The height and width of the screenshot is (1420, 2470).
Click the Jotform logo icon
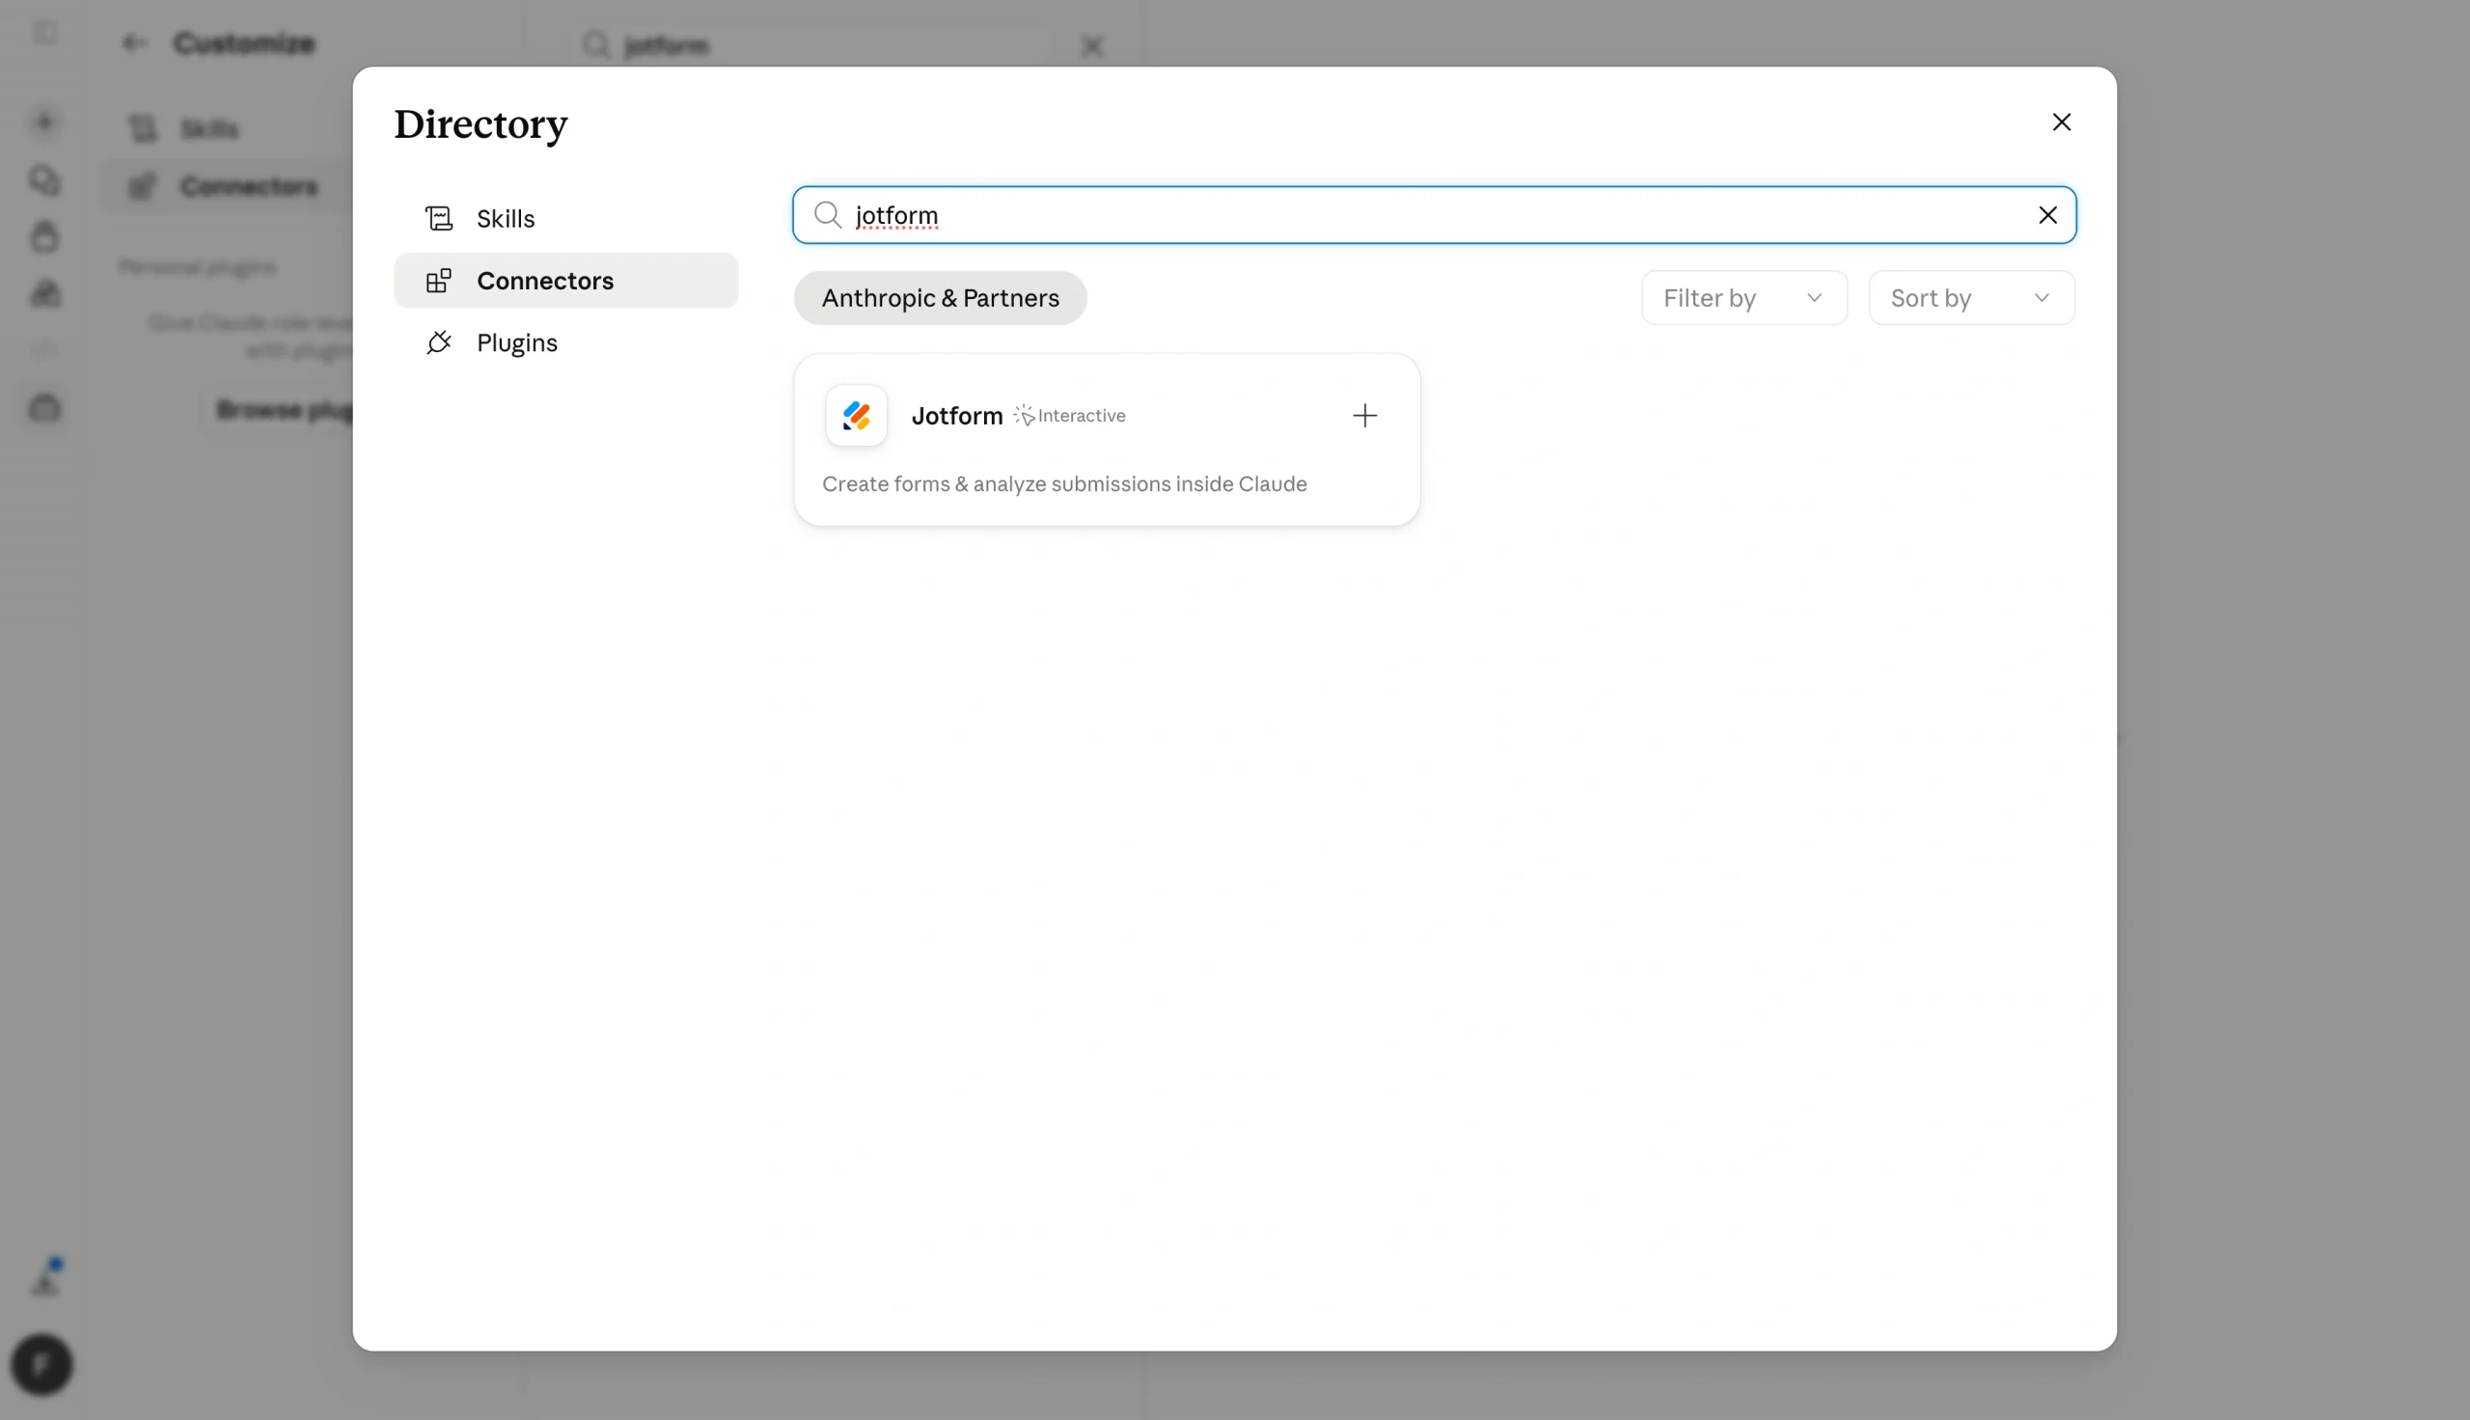[856, 416]
